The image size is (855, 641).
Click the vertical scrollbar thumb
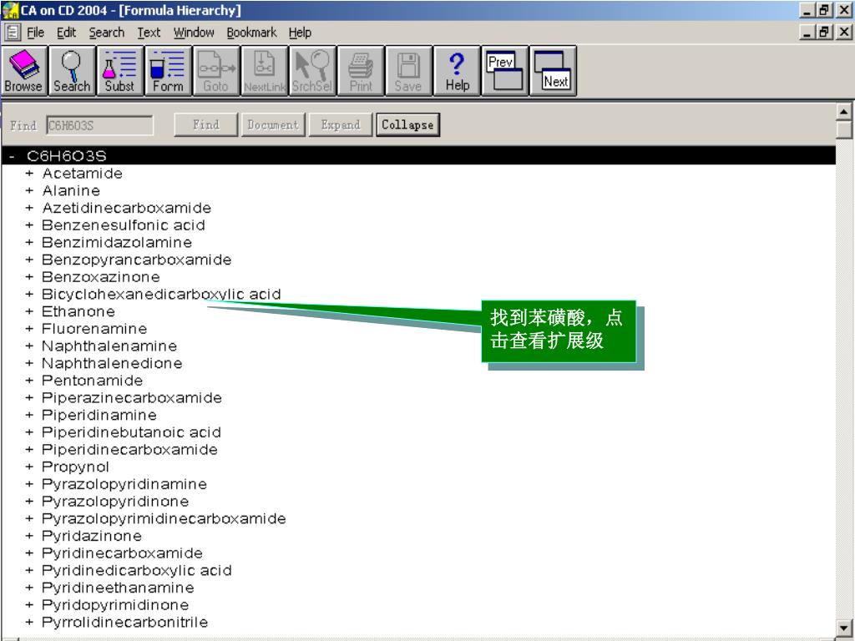pos(844,129)
